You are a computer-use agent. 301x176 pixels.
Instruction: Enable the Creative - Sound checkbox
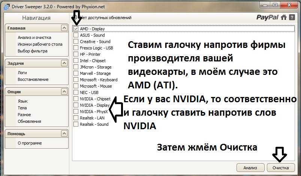(x=76, y=42)
